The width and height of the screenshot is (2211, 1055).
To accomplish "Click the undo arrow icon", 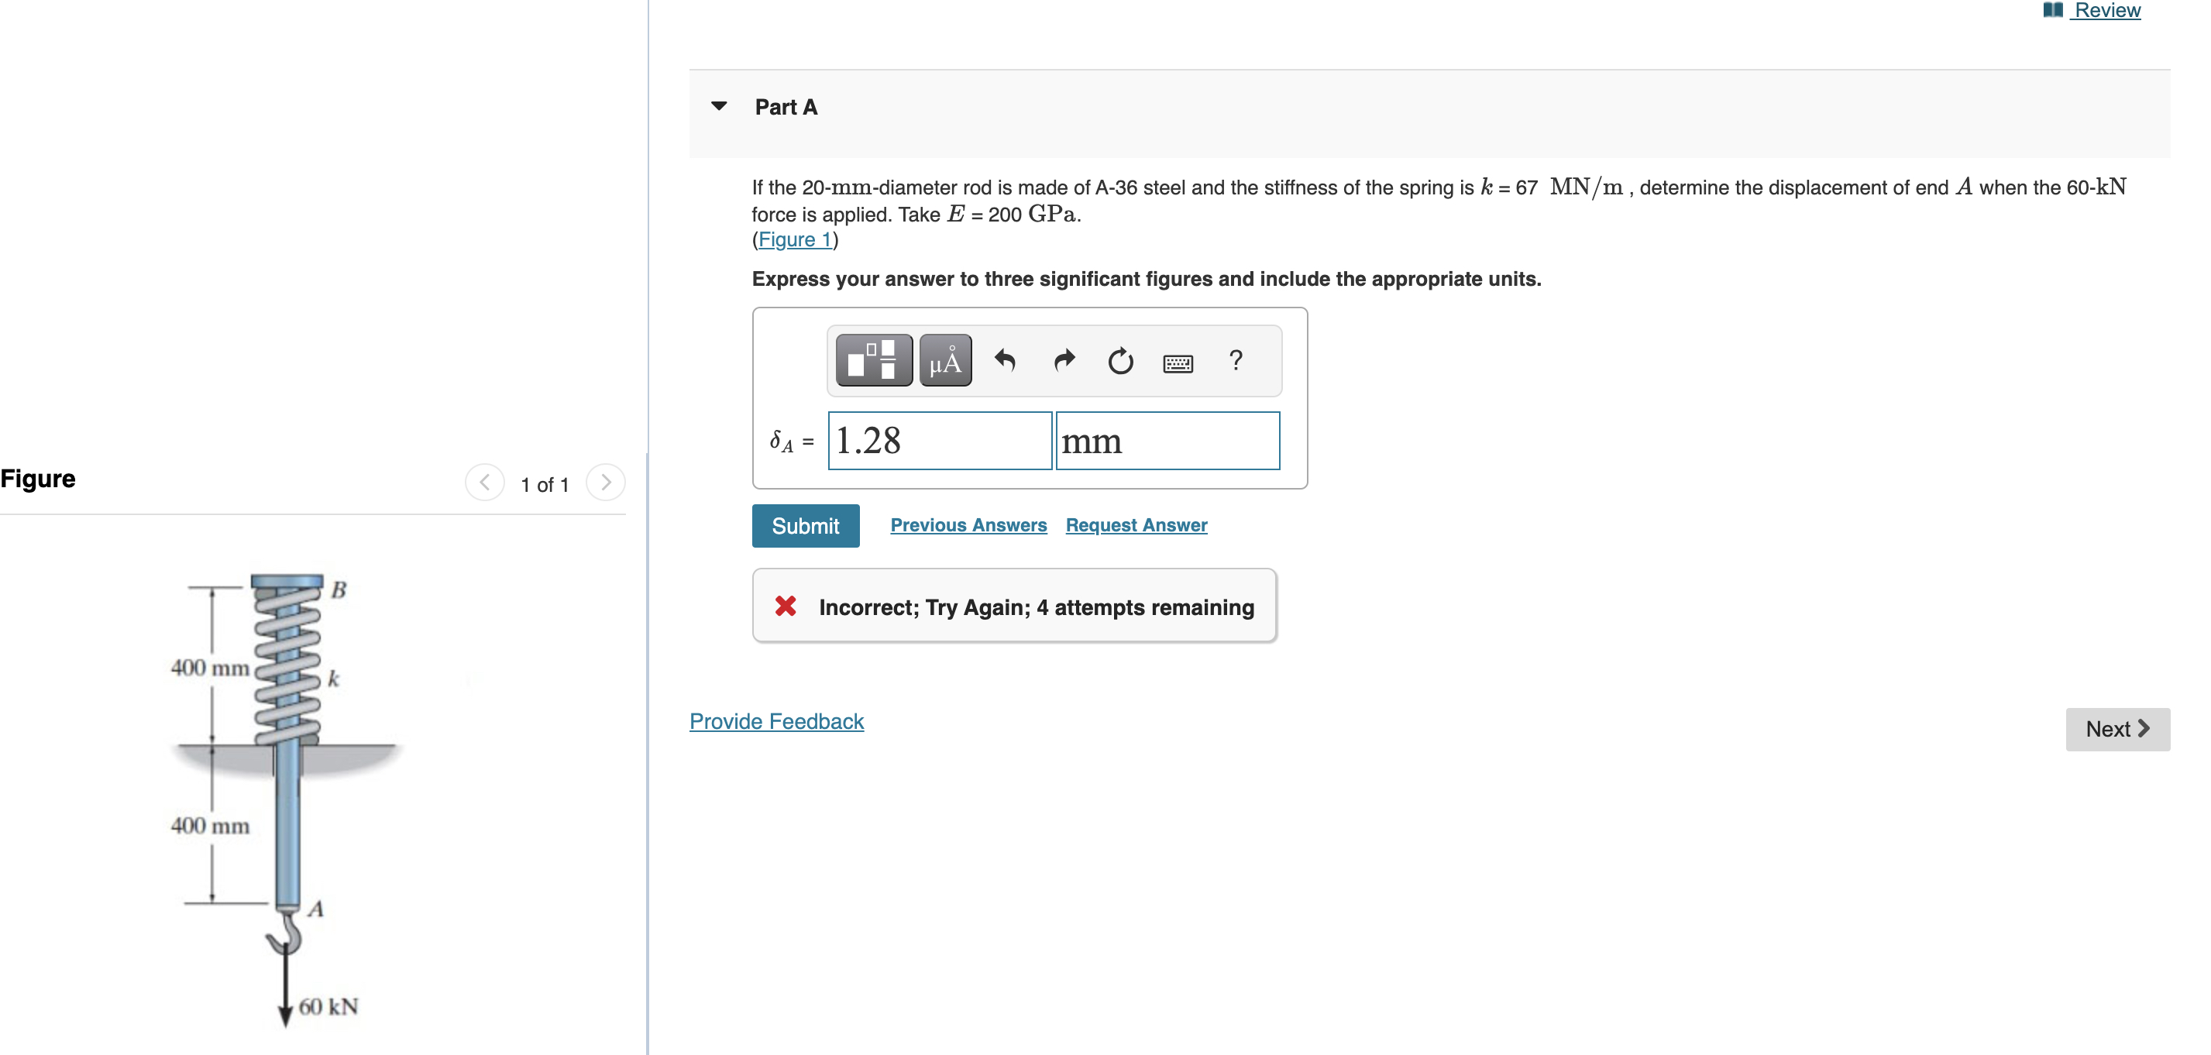I will 1004,360.
